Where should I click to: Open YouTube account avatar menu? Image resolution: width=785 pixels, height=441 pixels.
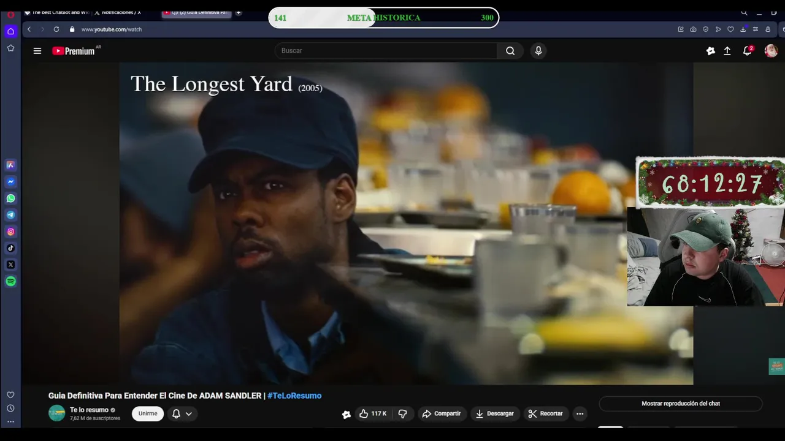click(x=771, y=51)
